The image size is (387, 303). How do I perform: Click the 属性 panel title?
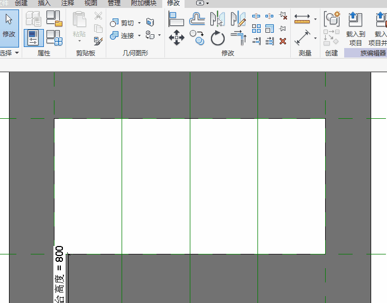pos(44,53)
